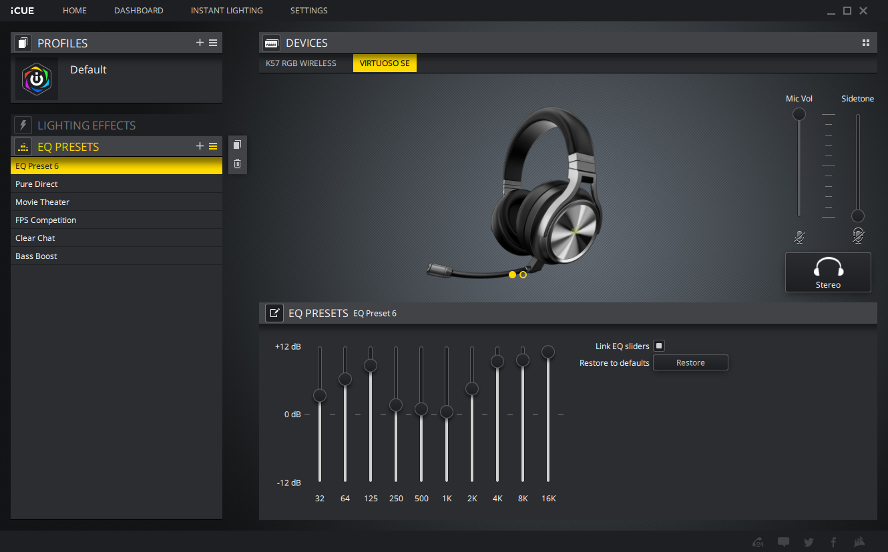Switch Stereo surround mode button
The image size is (888, 552).
click(828, 272)
